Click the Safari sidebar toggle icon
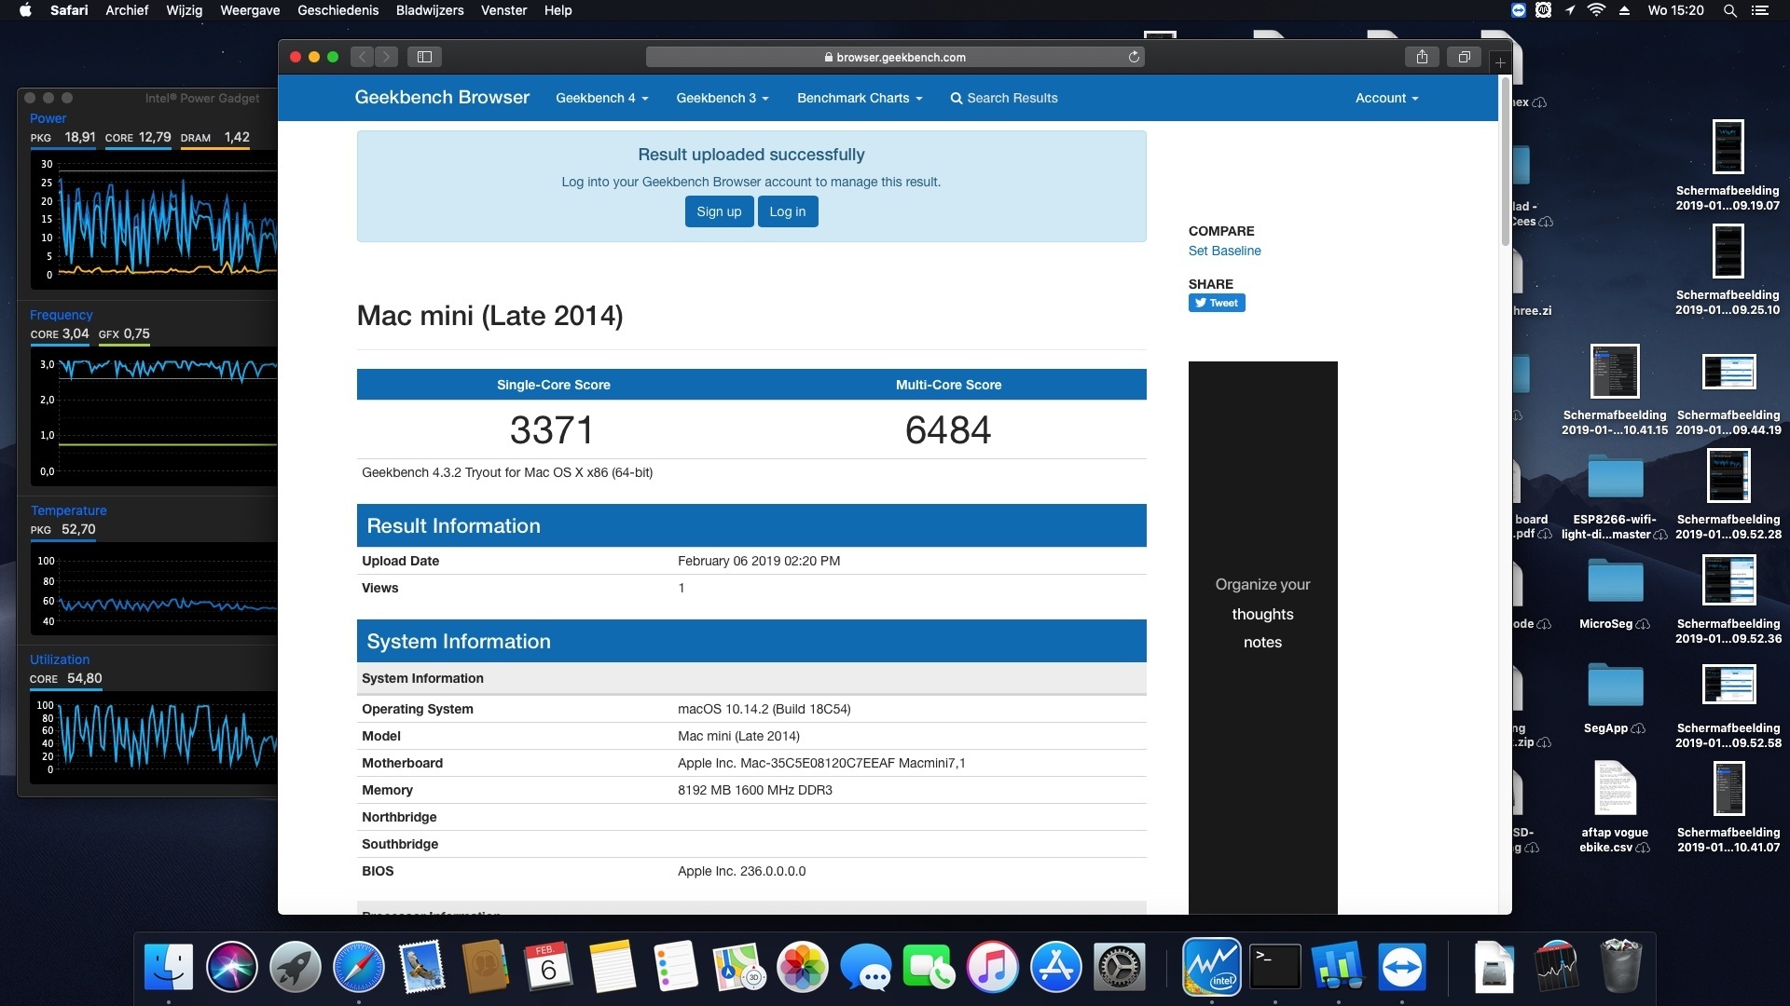1790x1006 pixels. pyautogui.click(x=424, y=57)
